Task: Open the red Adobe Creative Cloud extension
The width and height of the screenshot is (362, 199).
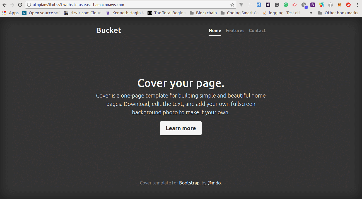Action: 348,5
